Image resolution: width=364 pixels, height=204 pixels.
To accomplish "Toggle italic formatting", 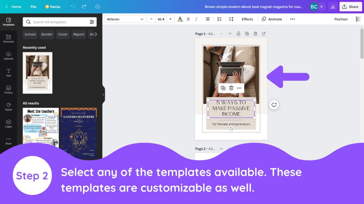I will 196,19.
